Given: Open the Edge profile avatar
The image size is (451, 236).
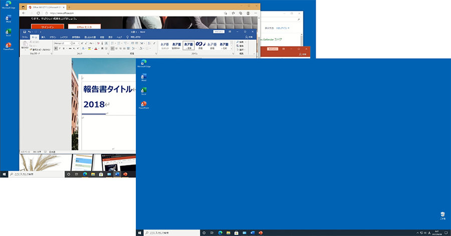Looking at the screenshot, I should pos(248,13).
